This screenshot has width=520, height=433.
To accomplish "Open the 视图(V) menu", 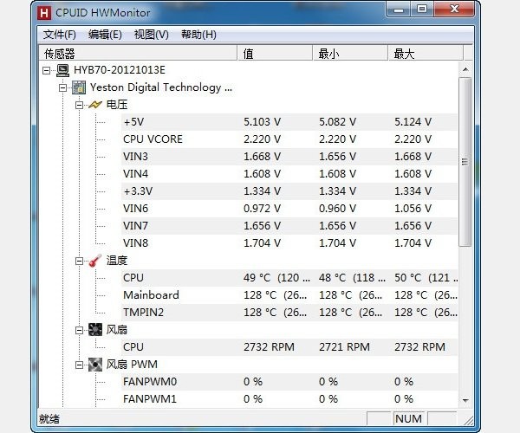I will coord(151,35).
